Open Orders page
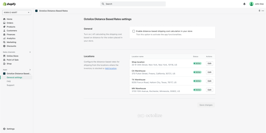Viewport: 266px width, 133px height. pyautogui.click(x=10, y=23)
